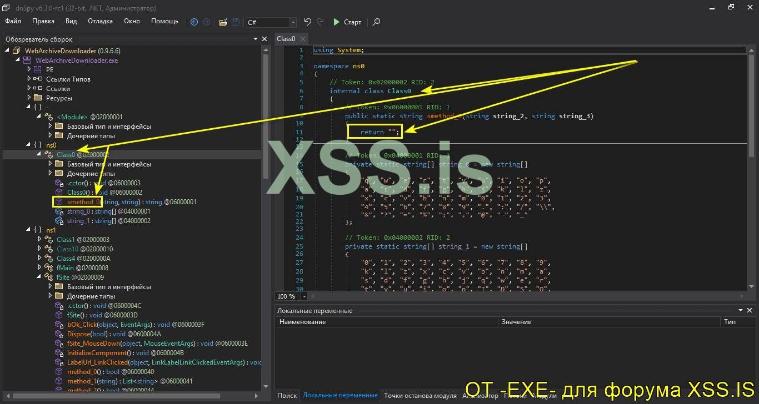Navigate backward with the toolbar back arrow
Viewport: 759px width, 404px height.
click(194, 22)
